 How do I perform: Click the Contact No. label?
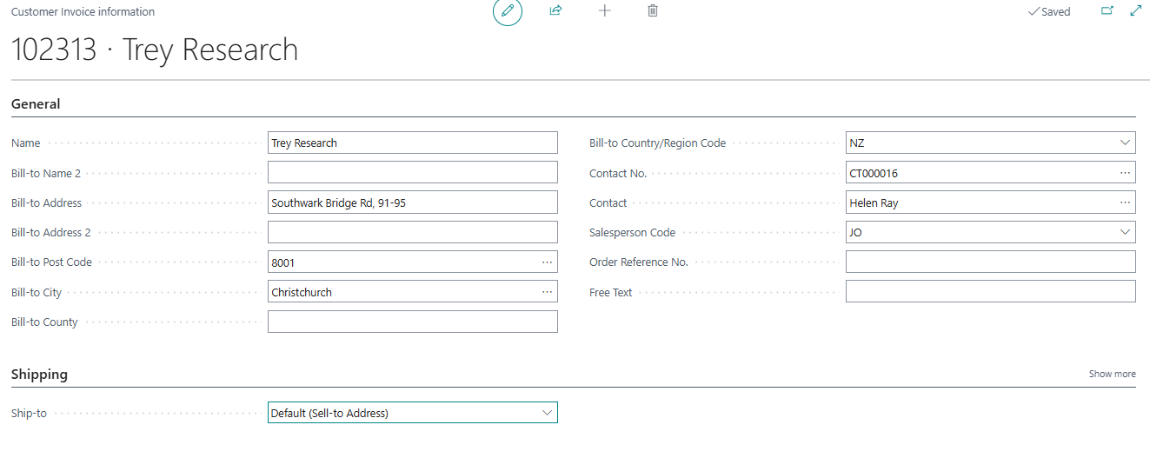[x=618, y=173]
